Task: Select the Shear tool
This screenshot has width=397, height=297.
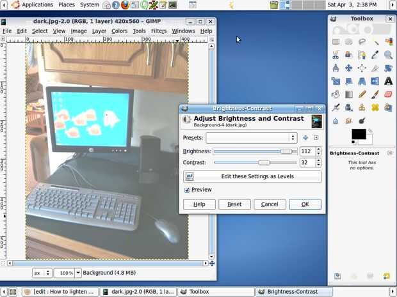Action: 349,81
